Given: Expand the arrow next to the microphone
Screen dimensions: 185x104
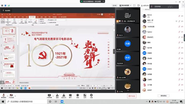Looking at the screenshot, I should 7,96.
